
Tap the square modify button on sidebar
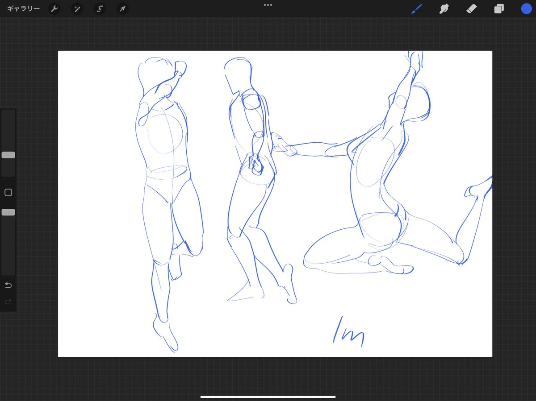[x=8, y=193]
